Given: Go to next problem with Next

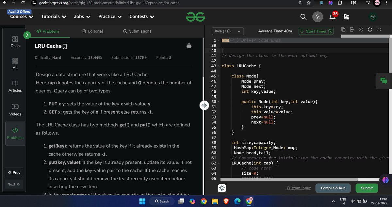Looking at the screenshot, I should tap(14, 184).
